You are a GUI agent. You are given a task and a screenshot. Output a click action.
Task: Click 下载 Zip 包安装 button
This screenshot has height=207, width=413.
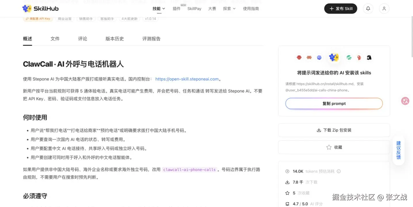click(334, 130)
